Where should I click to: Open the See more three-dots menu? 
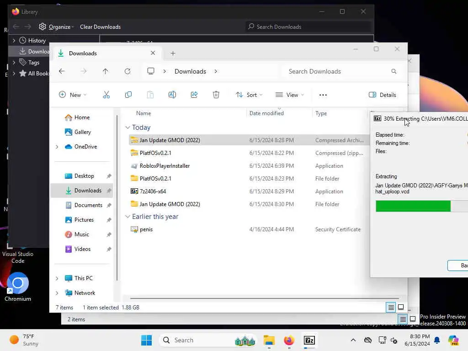(323, 95)
